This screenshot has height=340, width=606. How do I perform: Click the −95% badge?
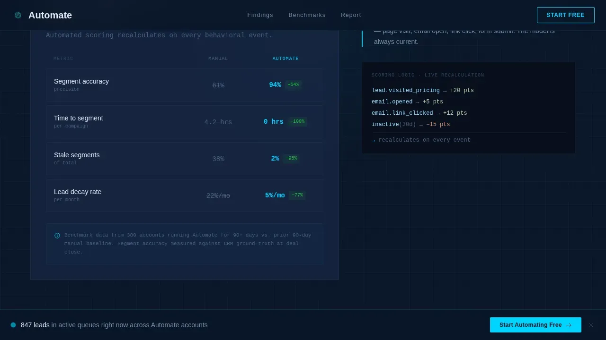click(292, 159)
